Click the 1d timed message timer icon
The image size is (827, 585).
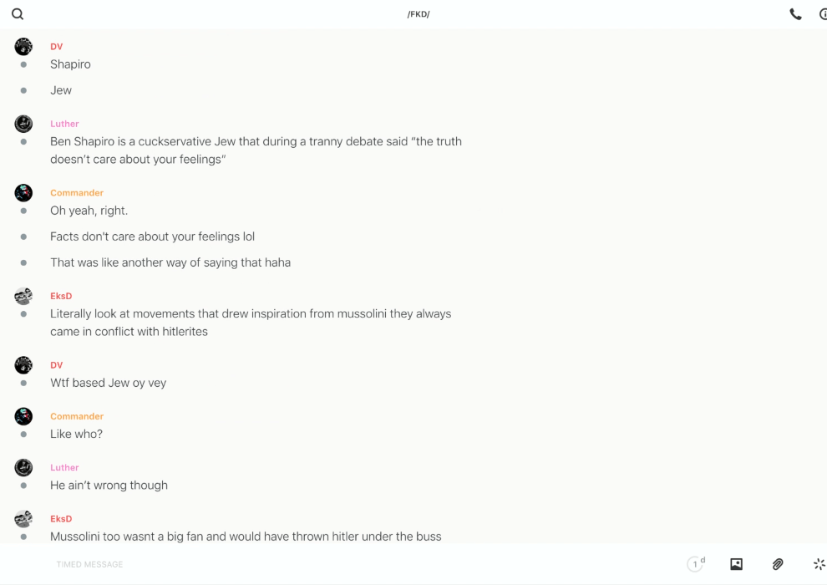point(696,564)
